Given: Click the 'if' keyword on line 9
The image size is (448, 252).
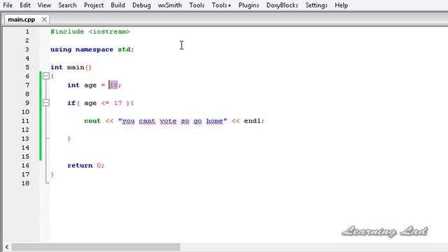Looking at the screenshot, I should (71, 103).
